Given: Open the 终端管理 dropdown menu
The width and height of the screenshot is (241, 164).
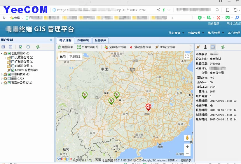Looking at the screenshot, I should 196,33.
